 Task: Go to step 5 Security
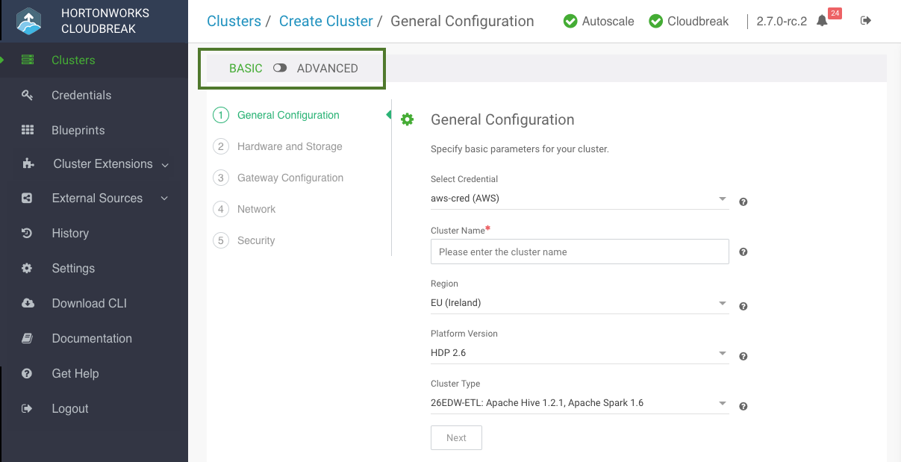point(244,240)
